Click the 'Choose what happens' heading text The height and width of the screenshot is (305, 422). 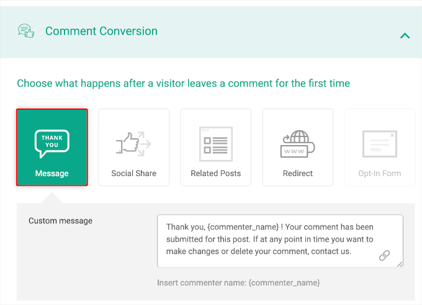coord(183,83)
